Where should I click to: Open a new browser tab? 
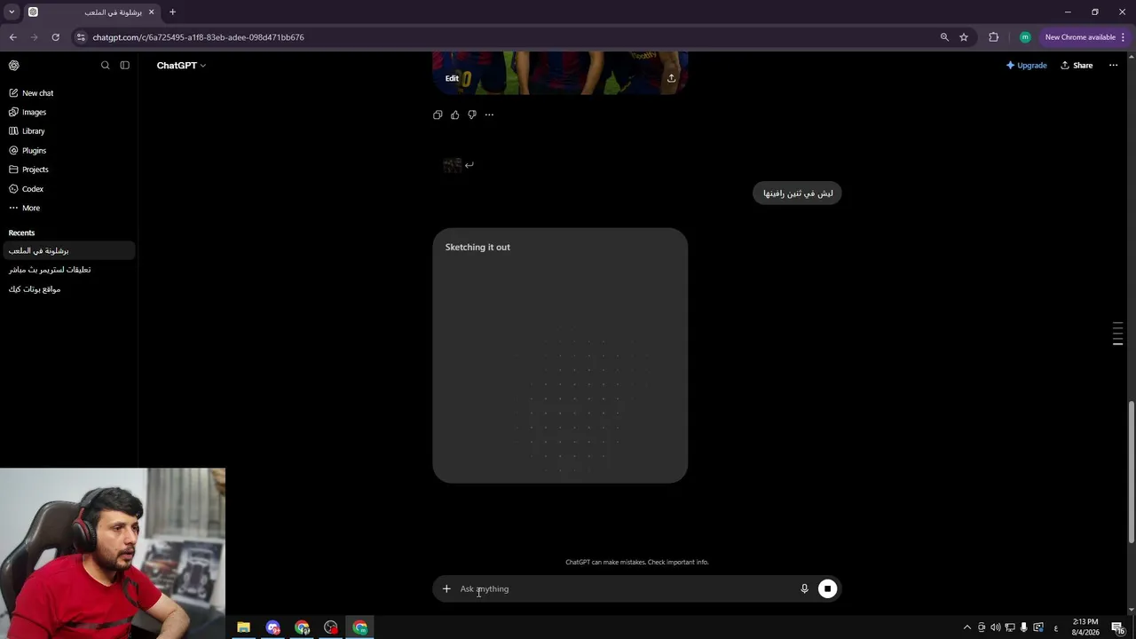172,12
